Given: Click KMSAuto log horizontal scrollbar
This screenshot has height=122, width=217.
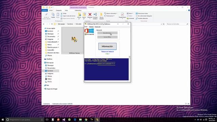Looking at the screenshot, I should coord(106,81).
